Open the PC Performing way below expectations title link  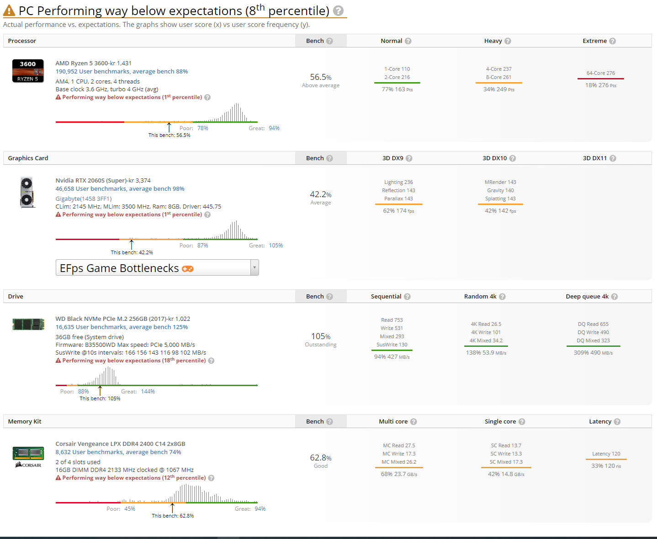(174, 10)
